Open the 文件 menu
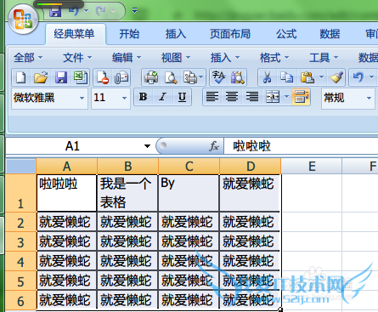Viewport: 378px width, 312px height. (77, 58)
